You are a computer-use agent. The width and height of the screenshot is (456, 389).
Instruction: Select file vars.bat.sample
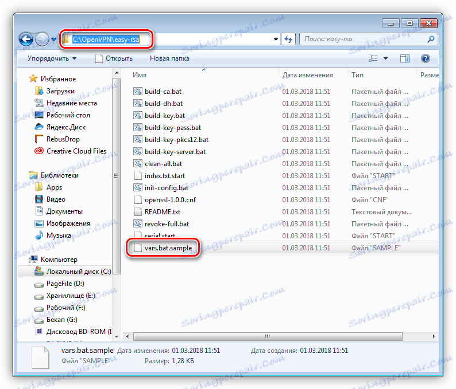(168, 248)
